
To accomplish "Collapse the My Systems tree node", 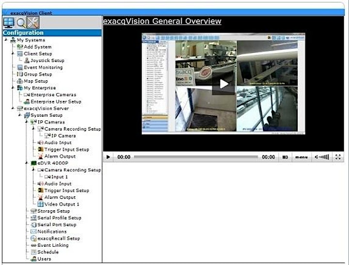I will [x=6, y=40].
